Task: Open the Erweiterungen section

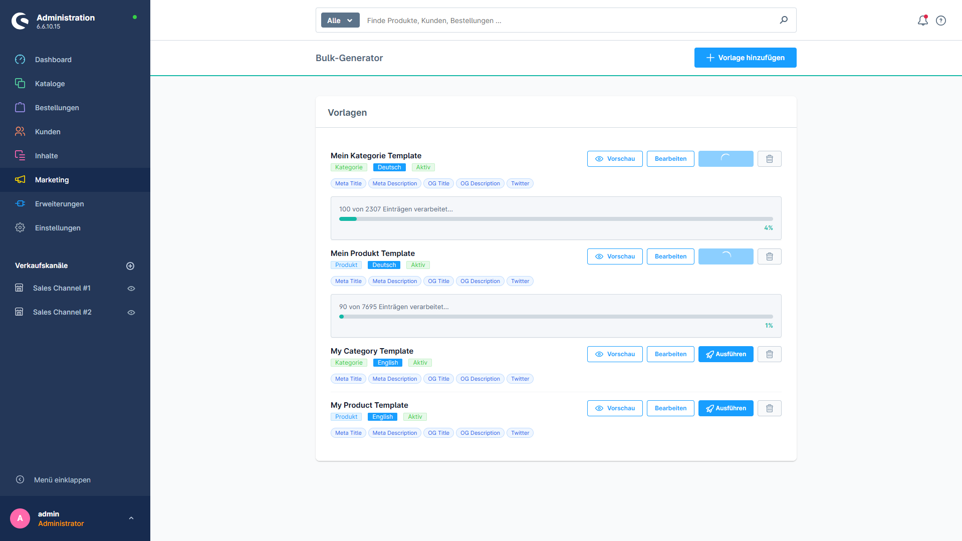Action: click(59, 204)
